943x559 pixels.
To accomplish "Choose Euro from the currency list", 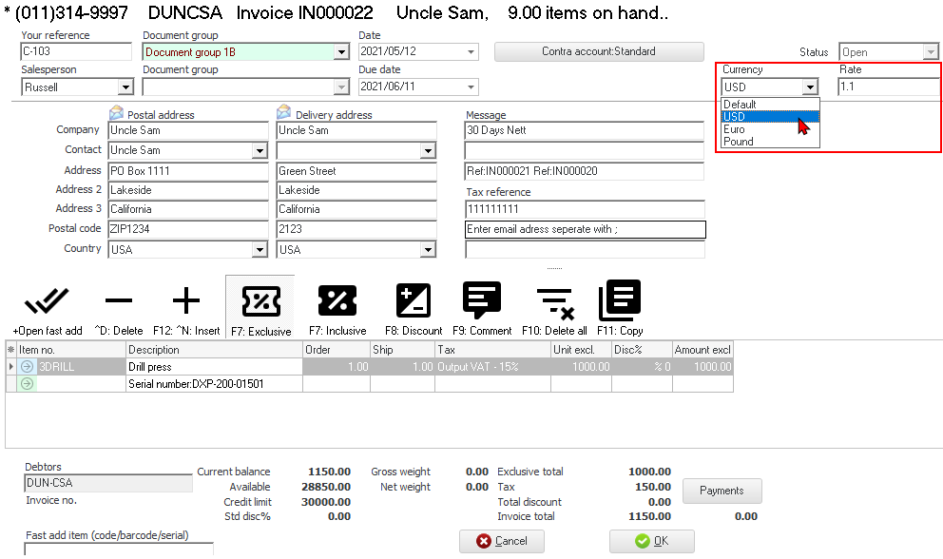I will click(x=734, y=129).
